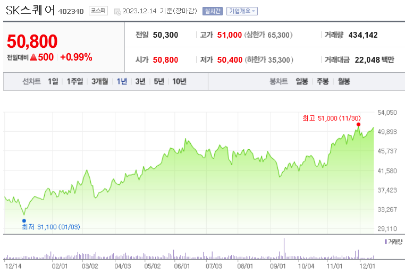Viewport: 405px width, 274px height.
Task: Open the 기업개요 dropdown
Action: (x=242, y=11)
